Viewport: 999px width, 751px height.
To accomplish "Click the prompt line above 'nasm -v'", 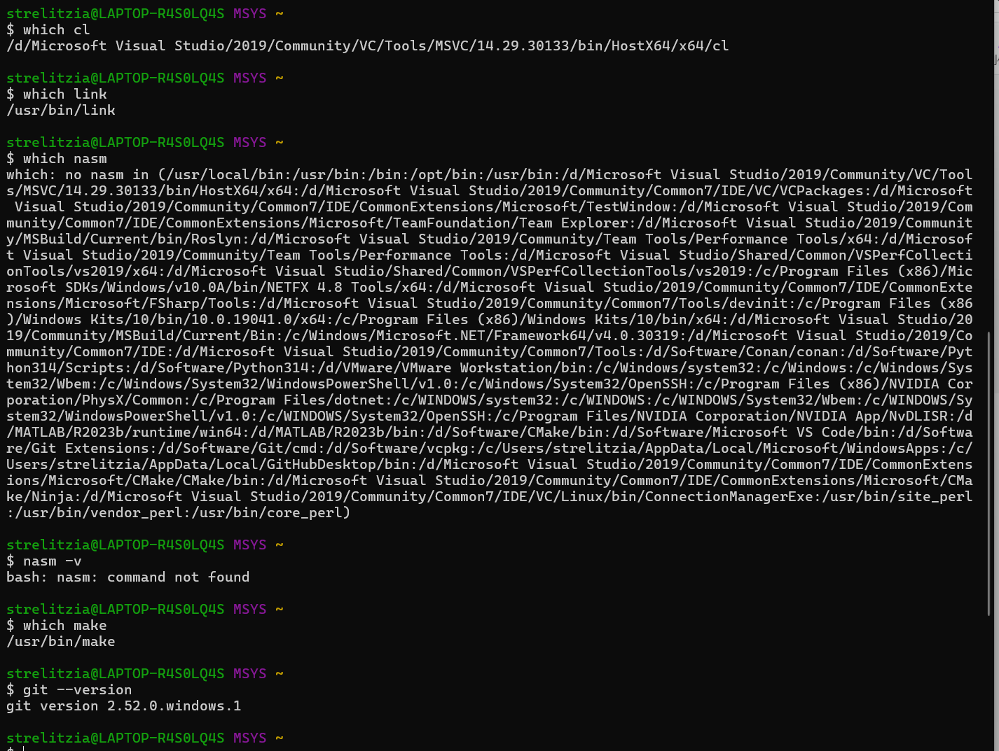I will (x=145, y=545).
